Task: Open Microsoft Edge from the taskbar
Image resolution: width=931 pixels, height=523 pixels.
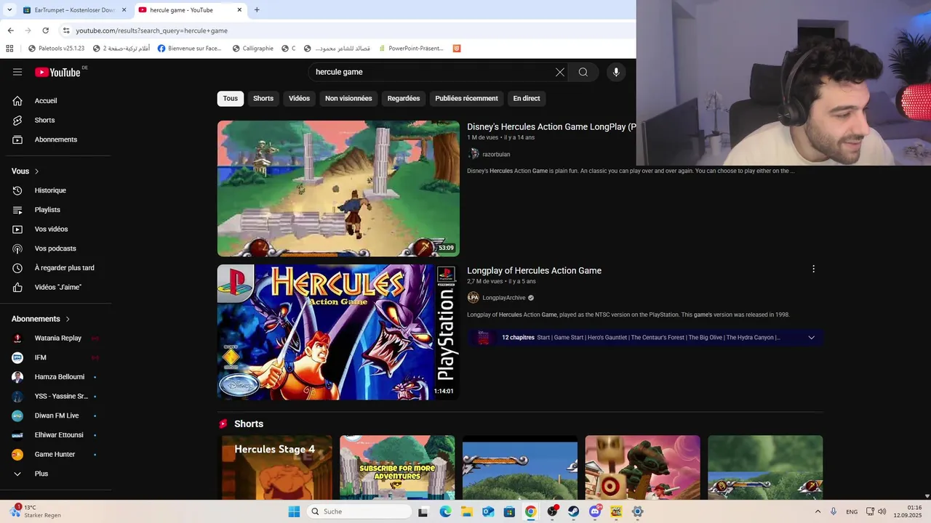Action: (x=445, y=511)
